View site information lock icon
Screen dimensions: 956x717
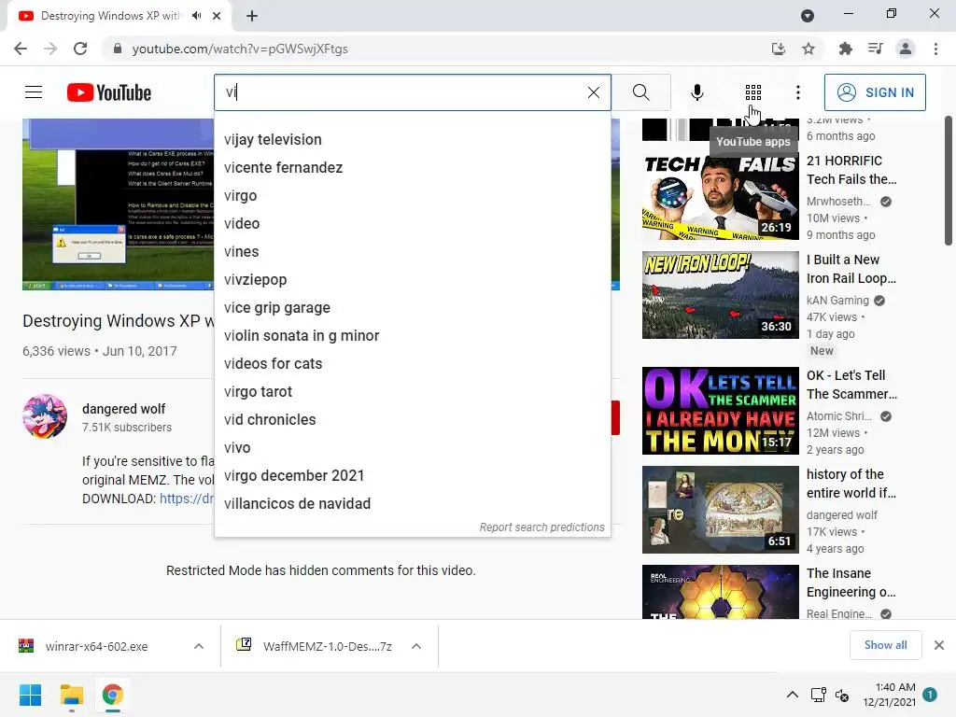click(x=118, y=49)
